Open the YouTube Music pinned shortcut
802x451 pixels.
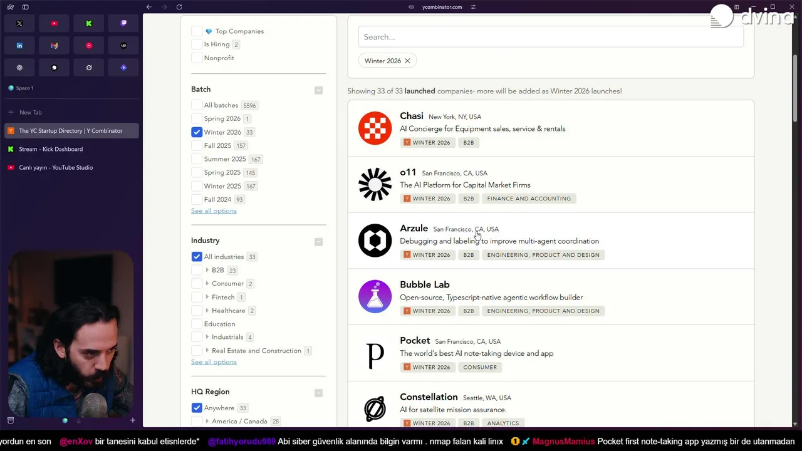pos(89,45)
